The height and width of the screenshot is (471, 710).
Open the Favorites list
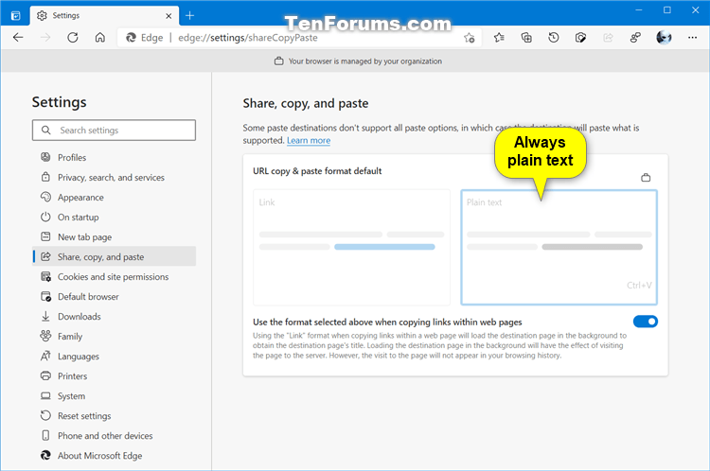coord(499,38)
